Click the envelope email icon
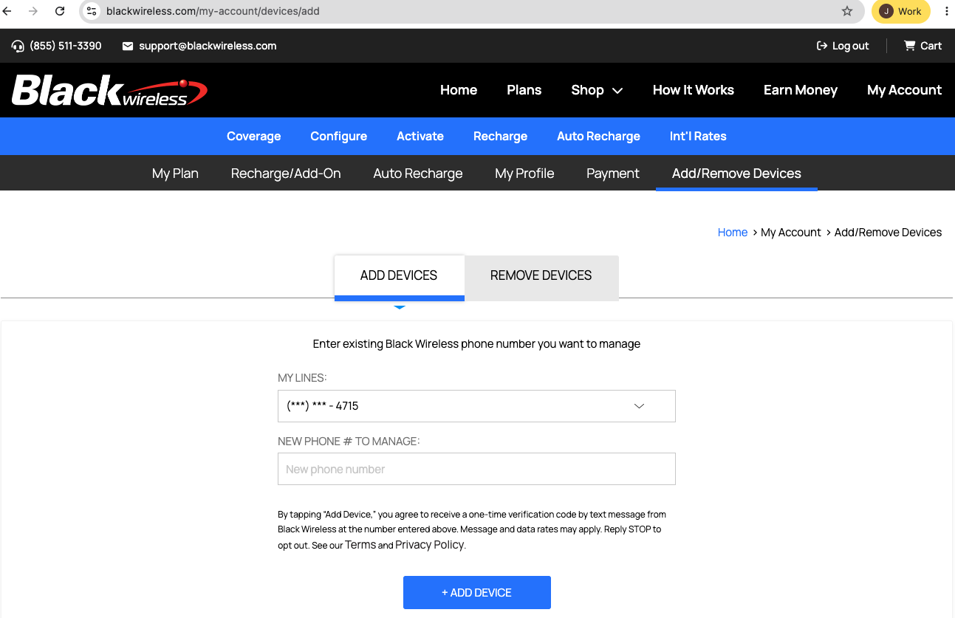Image resolution: width=955 pixels, height=618 pixels. [128, 46]
